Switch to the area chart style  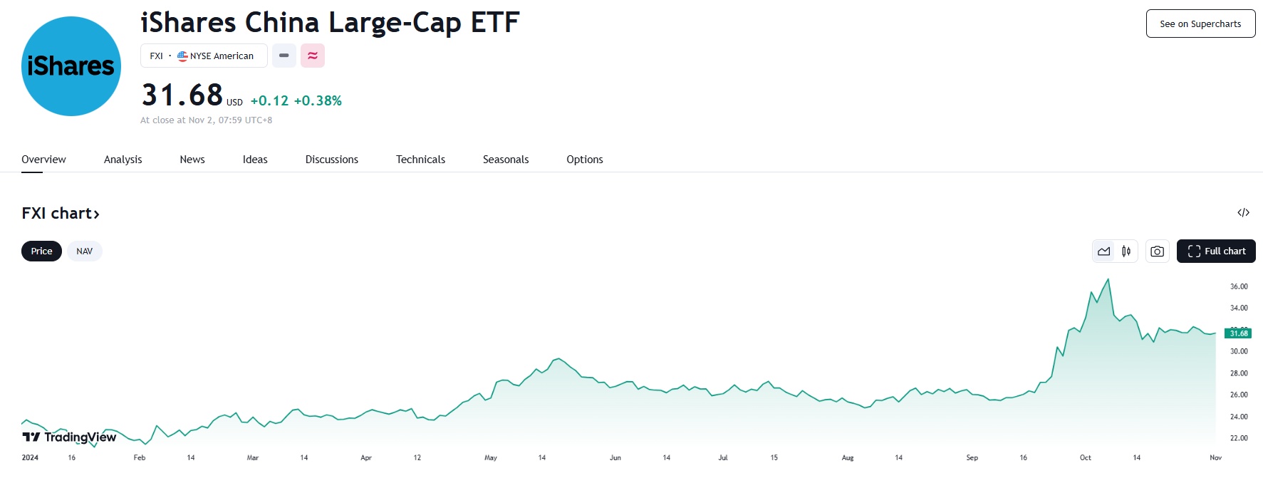(x=1104, y=251)
